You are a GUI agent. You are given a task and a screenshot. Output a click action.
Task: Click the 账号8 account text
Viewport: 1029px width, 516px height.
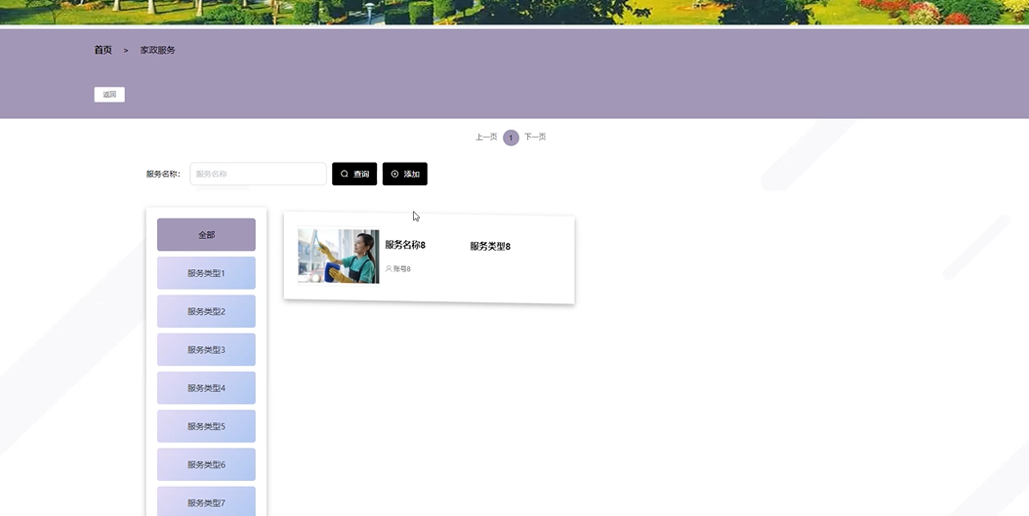click(x=402, y=269)
